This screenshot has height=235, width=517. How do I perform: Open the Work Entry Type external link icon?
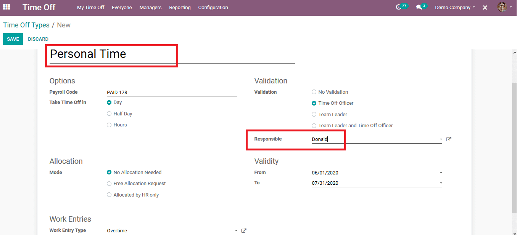coord(244,230)
